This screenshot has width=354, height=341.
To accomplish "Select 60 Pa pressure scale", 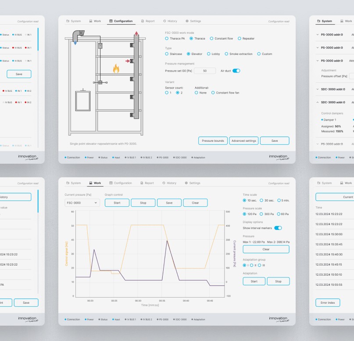I will coord(283,214).
